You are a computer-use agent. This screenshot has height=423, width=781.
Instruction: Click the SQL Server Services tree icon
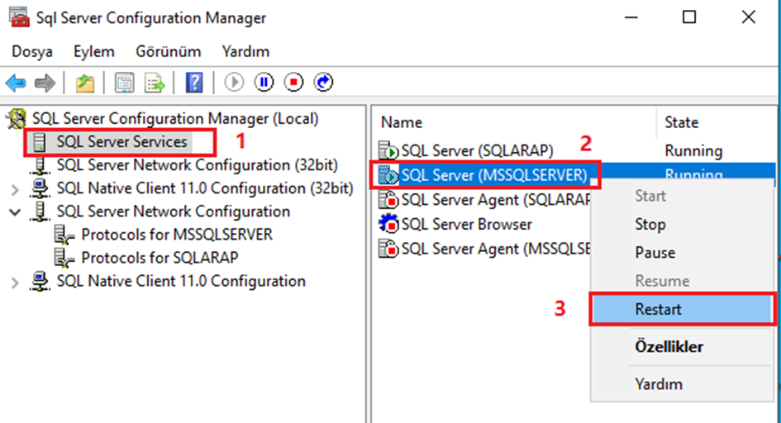[39, 142]
